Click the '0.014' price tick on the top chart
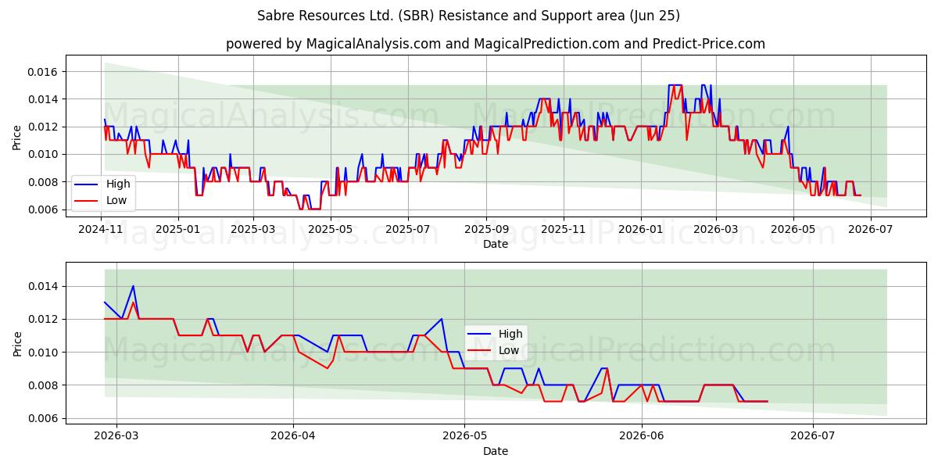 [x=45, y=99]
